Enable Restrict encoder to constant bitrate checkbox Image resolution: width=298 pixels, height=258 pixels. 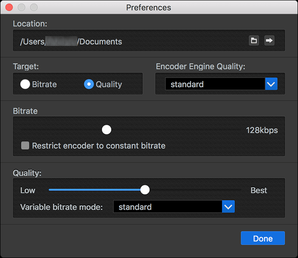[26, 146]
